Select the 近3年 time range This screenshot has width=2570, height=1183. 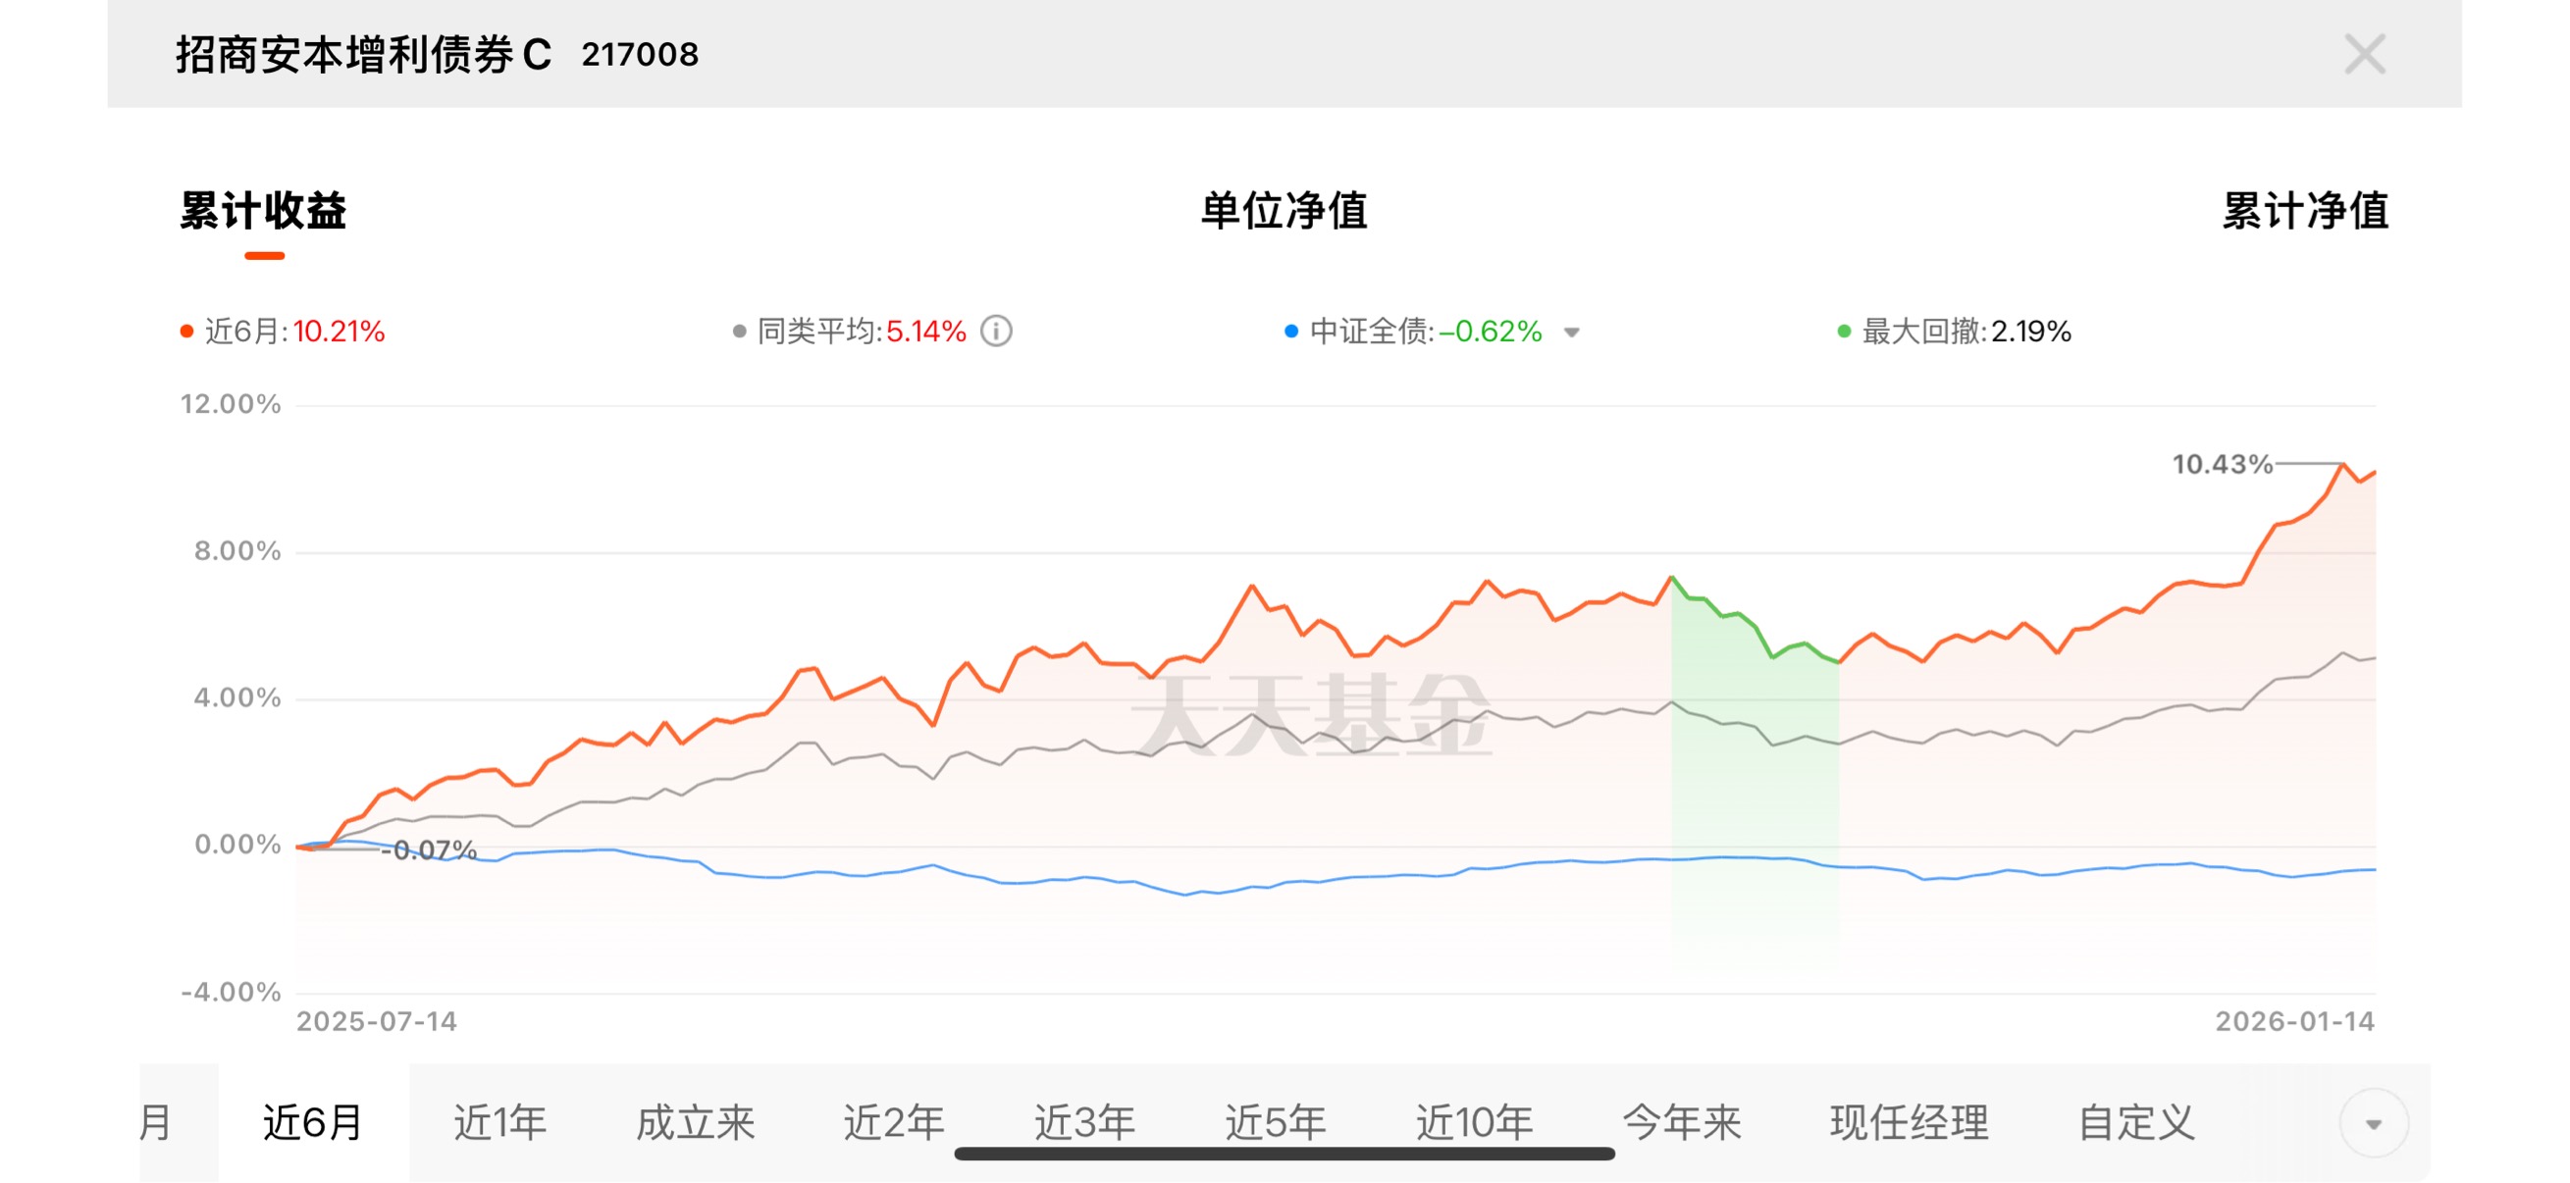[x=1083, y=1123]
